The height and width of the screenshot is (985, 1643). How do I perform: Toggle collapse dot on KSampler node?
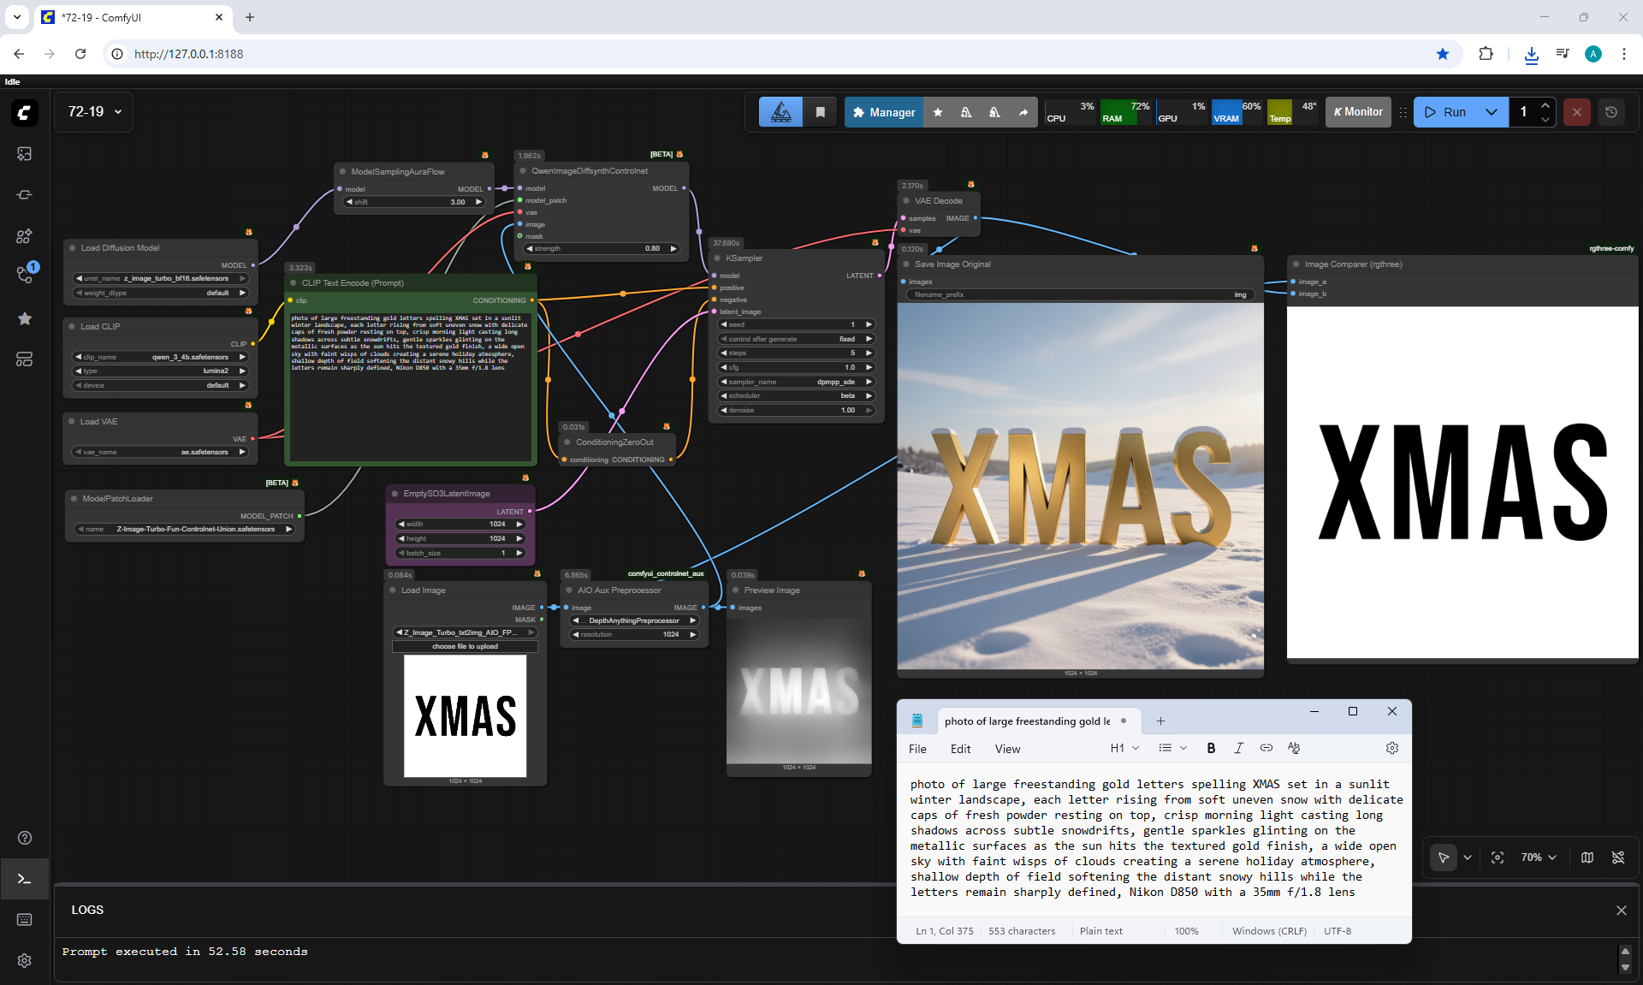718,258
